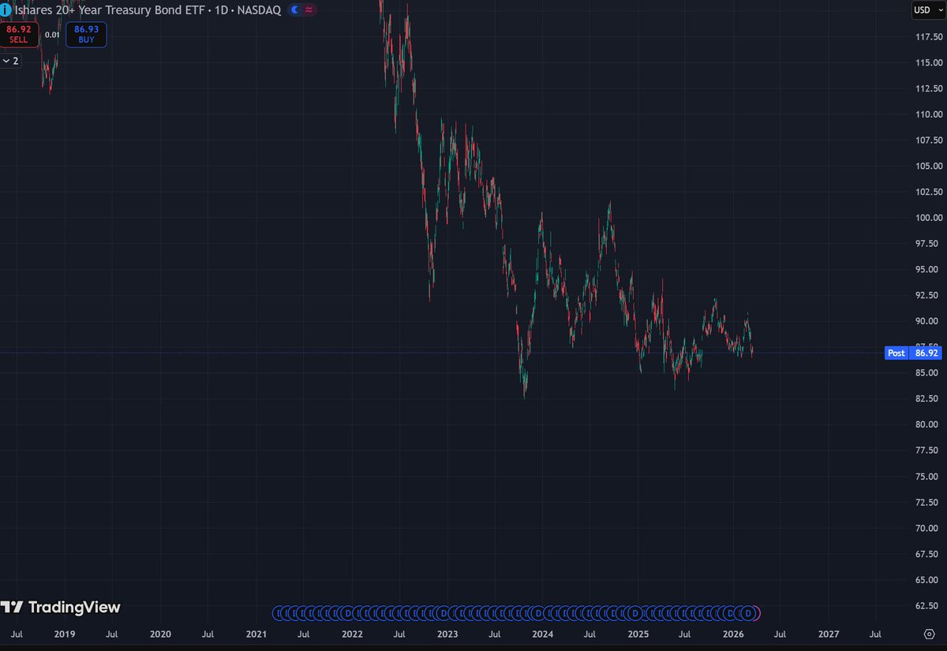
Task: Click the 0.01 spread value
Action: point(51,35)
